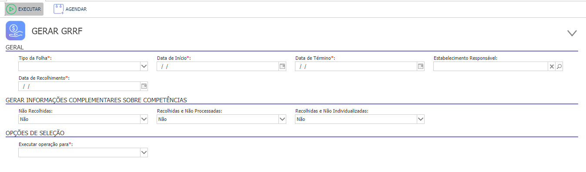
Task: Search Estabelecimento Responsável with magnifier icon
Action: 559,66
